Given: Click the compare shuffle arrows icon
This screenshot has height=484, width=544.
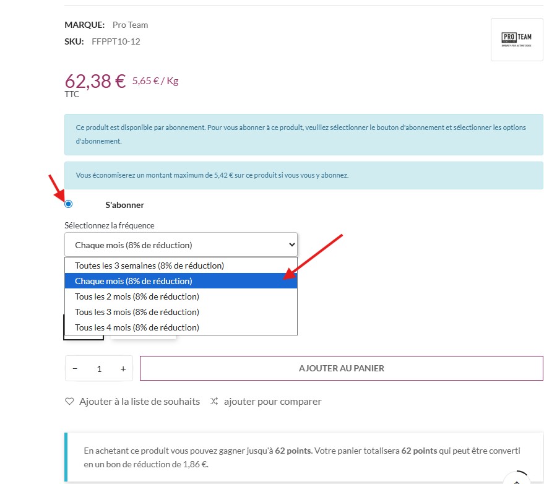Looking at the screenshot, I should [214, 402].
